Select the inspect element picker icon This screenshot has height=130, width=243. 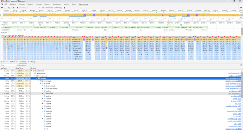coord(2,4)
